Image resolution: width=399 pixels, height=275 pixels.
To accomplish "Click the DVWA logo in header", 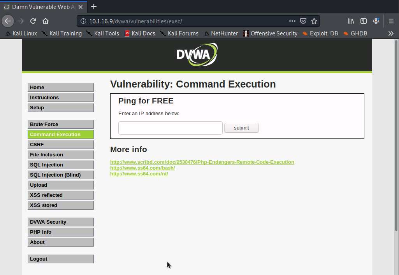I will point(197,54).
